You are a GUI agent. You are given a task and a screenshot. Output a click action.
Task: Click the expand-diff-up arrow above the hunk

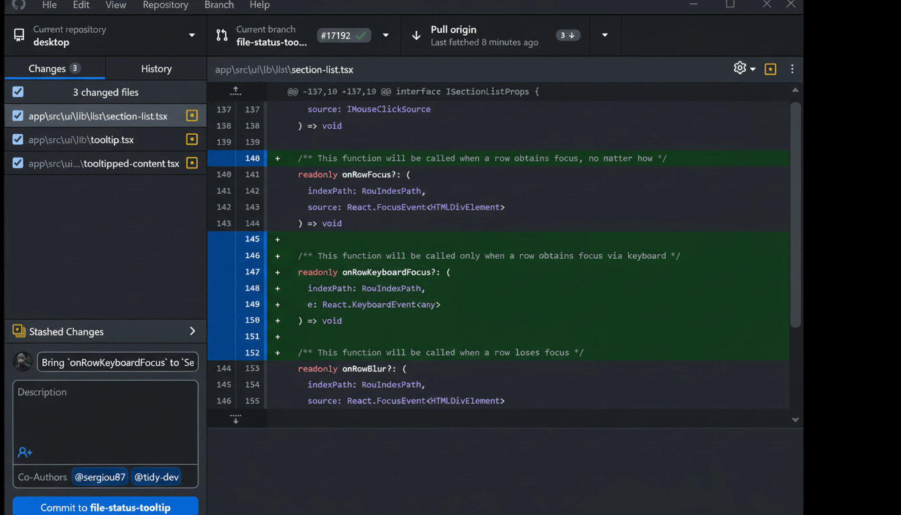point(235,90)
